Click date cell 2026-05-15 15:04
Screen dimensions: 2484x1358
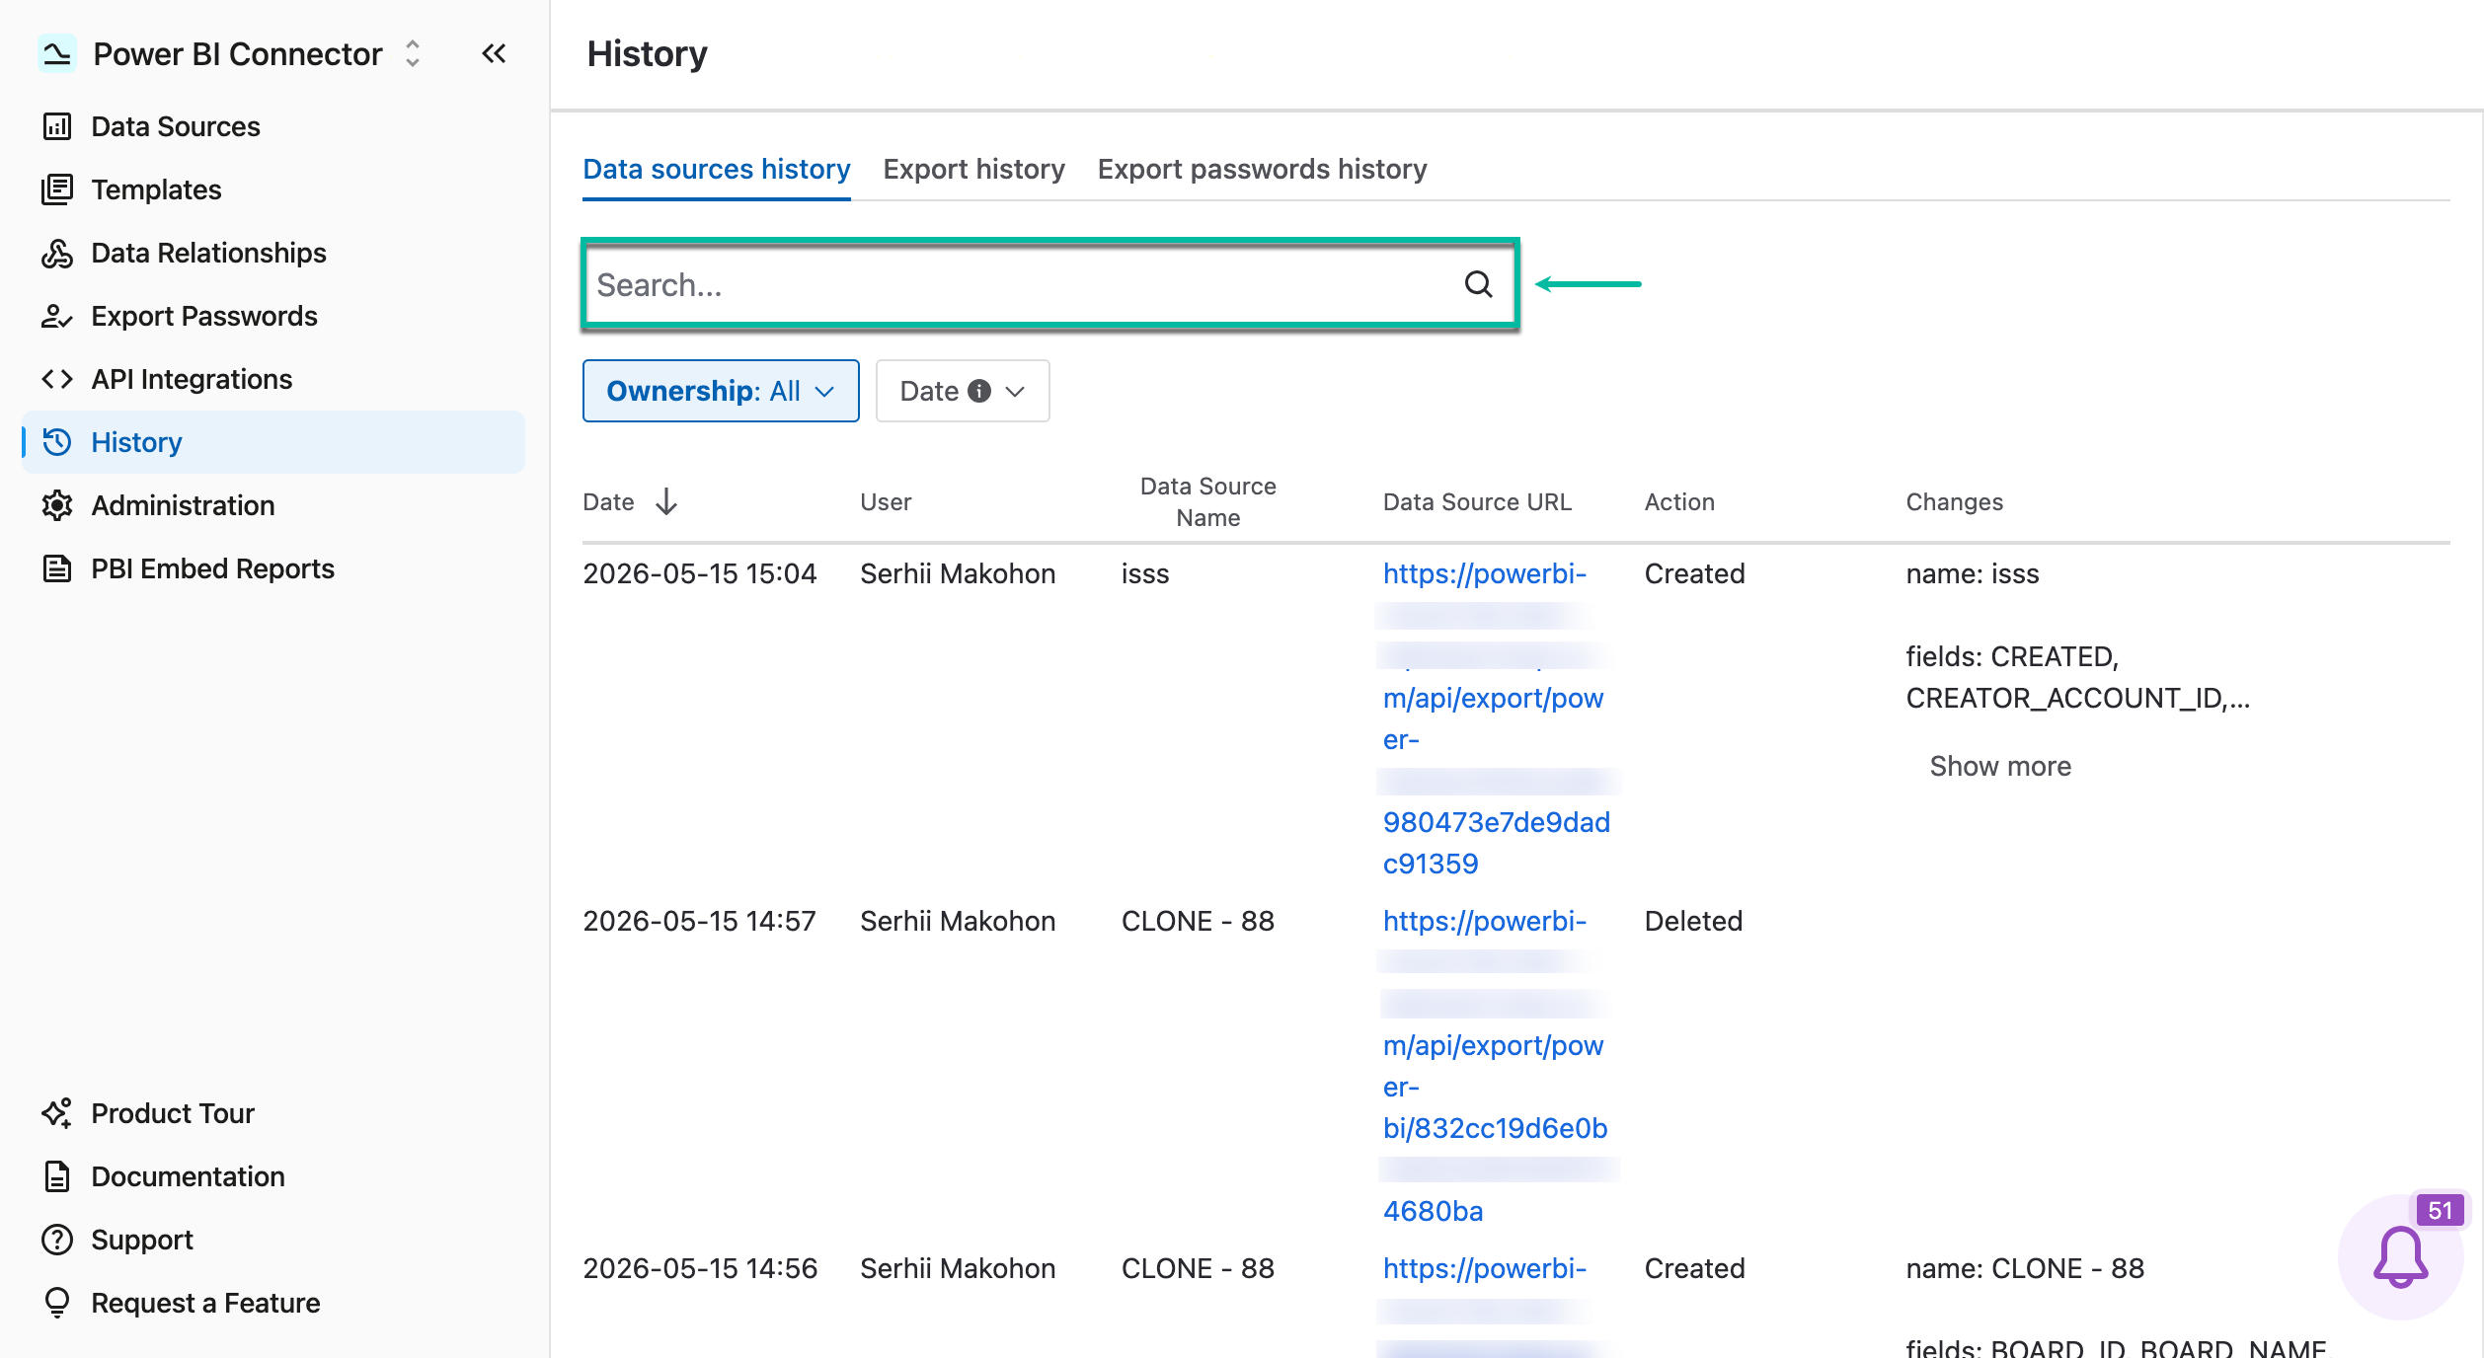point(700,573)
